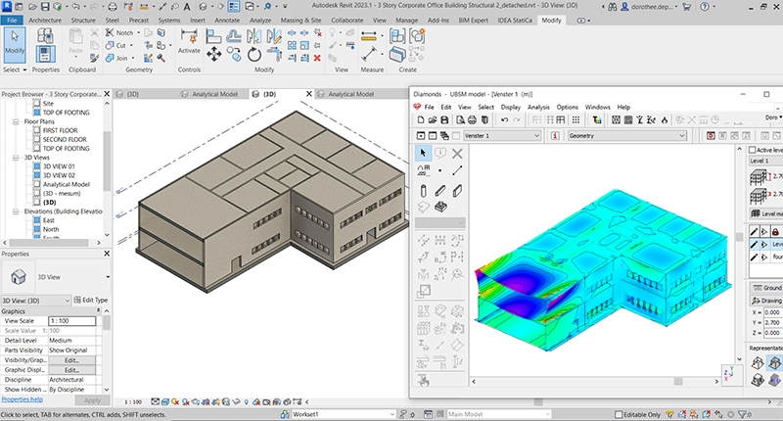The width and height of the screenshot is (783, 421).
Task: Select the column tool in Diamonds palette
Action: click(x=424, y=191)
